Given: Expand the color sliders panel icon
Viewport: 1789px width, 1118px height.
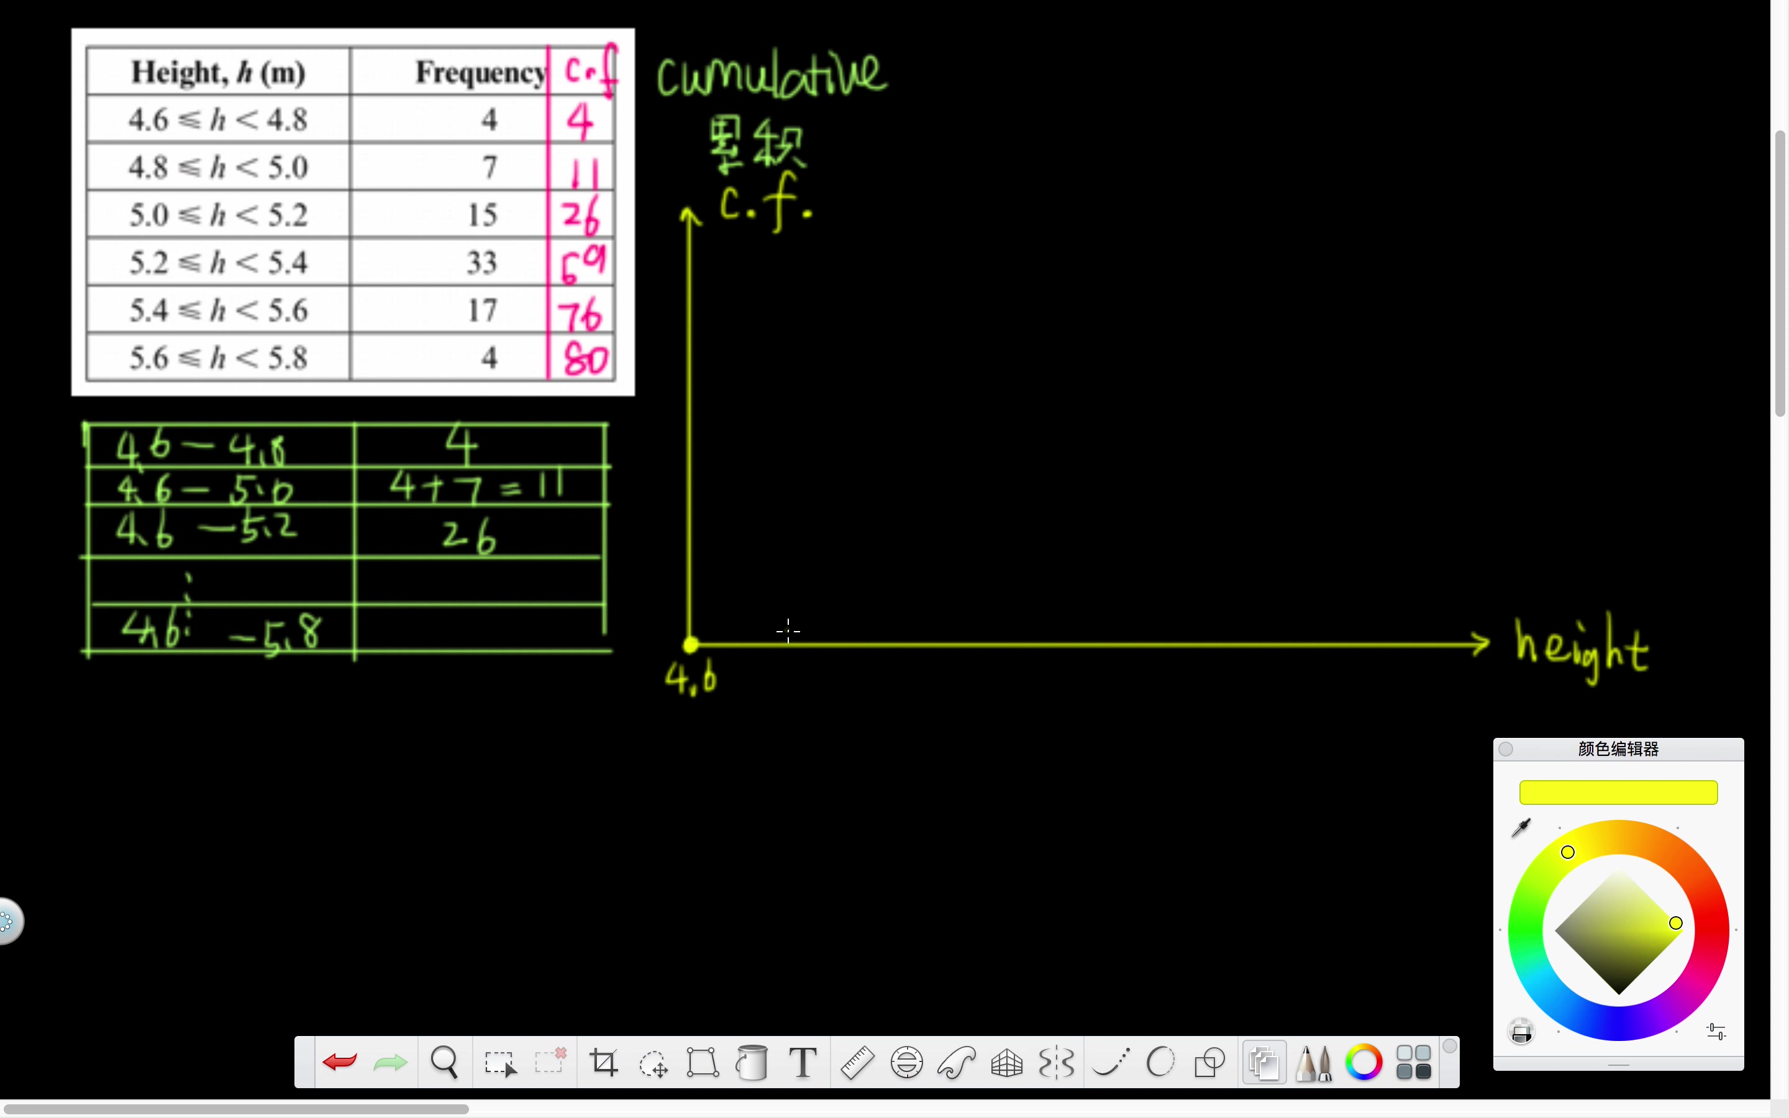Looking at the screenshot, I should [x=1716, y=1031].
